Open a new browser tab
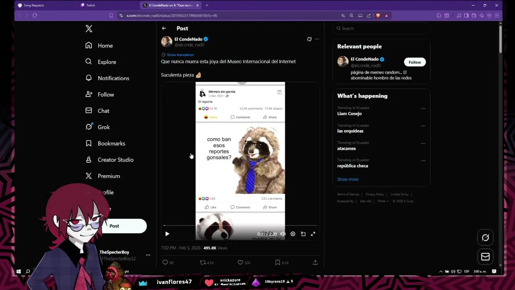This screenshot has width=515, height=290. [x=207, y=5]
